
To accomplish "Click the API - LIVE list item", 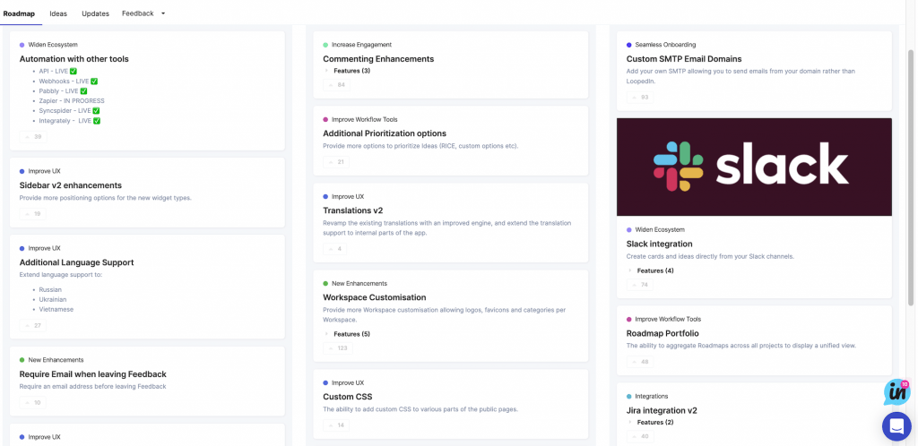I will [x=58, y=72].
